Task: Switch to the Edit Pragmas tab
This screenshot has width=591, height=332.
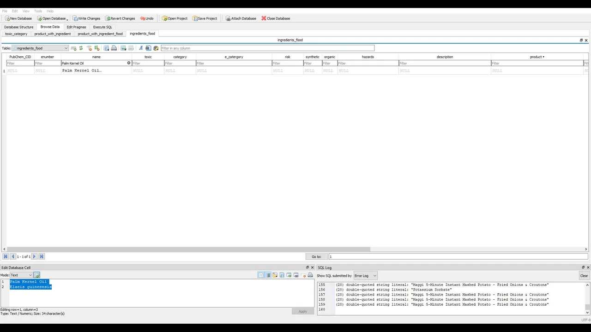Action: (76, 27)
